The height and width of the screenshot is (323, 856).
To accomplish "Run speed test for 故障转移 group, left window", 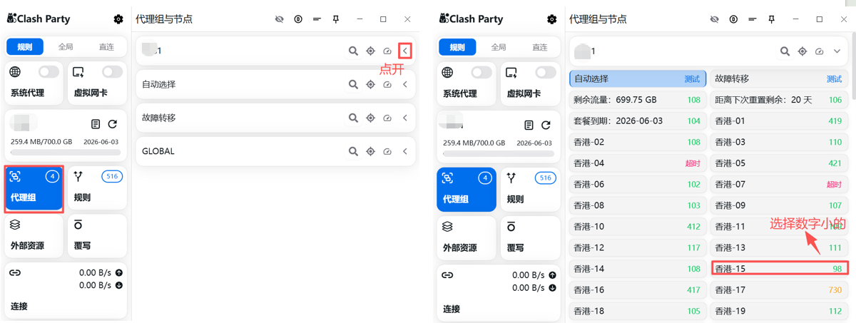I will click(x=387, y=118).
